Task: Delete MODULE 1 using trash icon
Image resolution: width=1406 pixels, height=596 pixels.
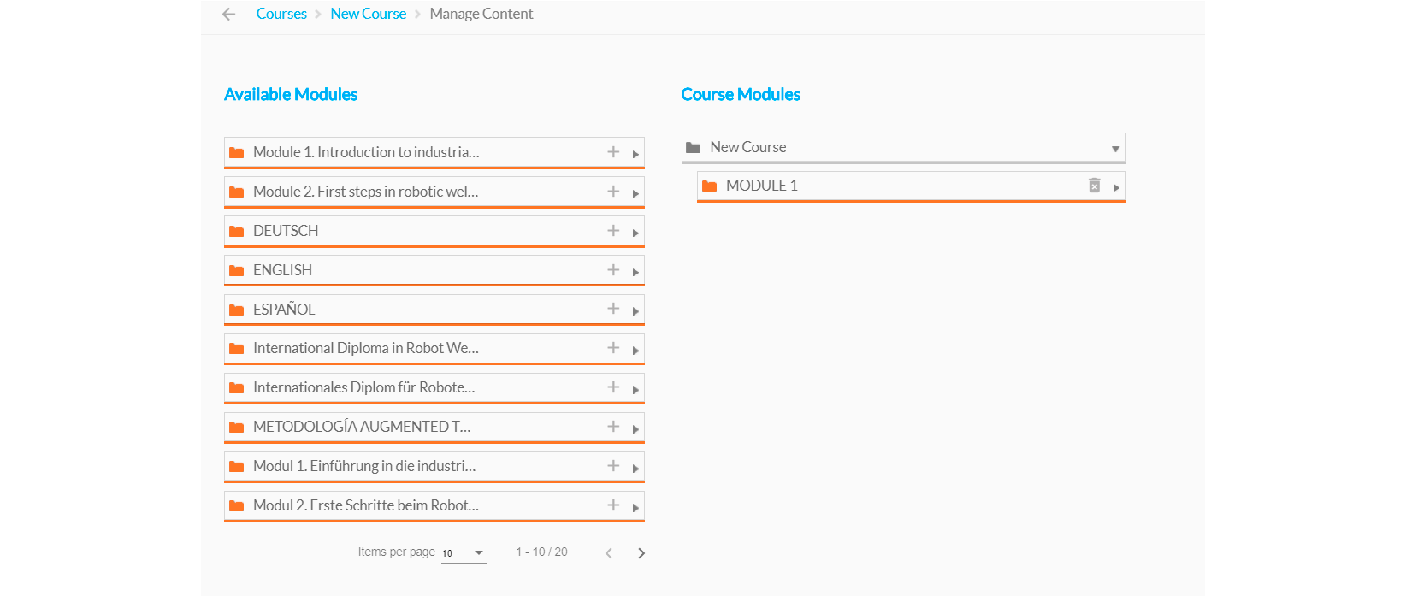Action: [x=1094, y=186]
